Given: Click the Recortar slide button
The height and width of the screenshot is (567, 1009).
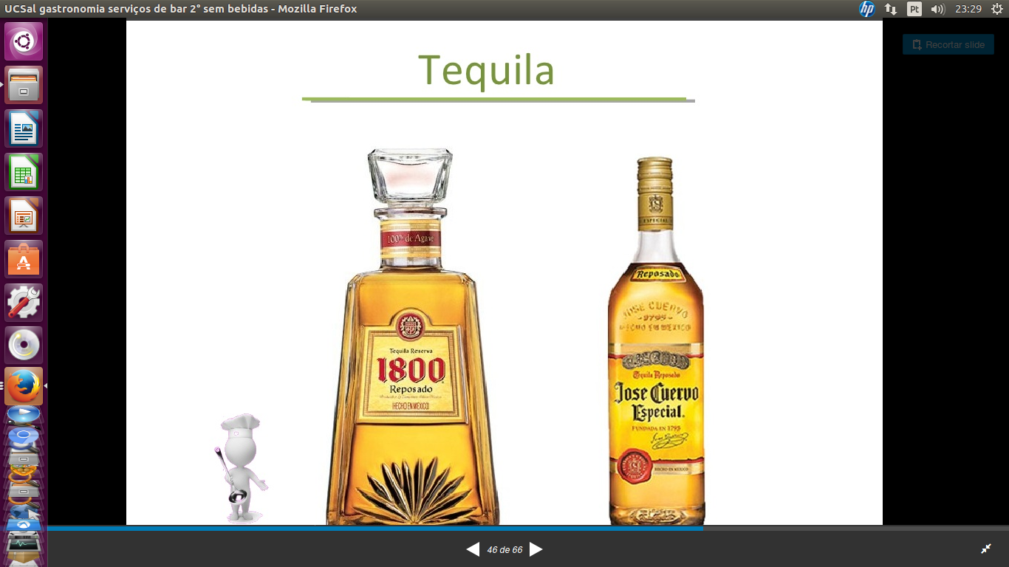Looking at the screenshot, I should tap(948, 45).
